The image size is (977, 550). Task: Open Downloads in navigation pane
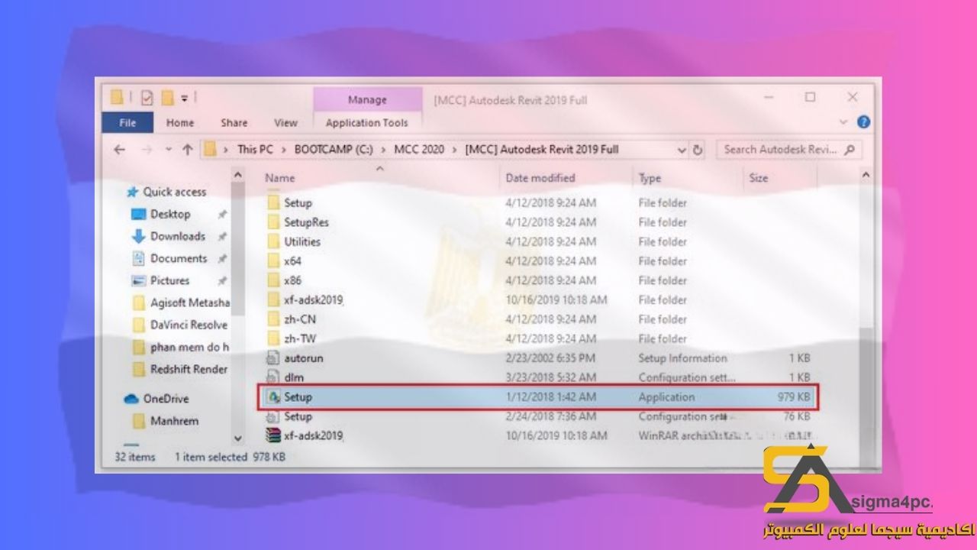click(178, 237)
